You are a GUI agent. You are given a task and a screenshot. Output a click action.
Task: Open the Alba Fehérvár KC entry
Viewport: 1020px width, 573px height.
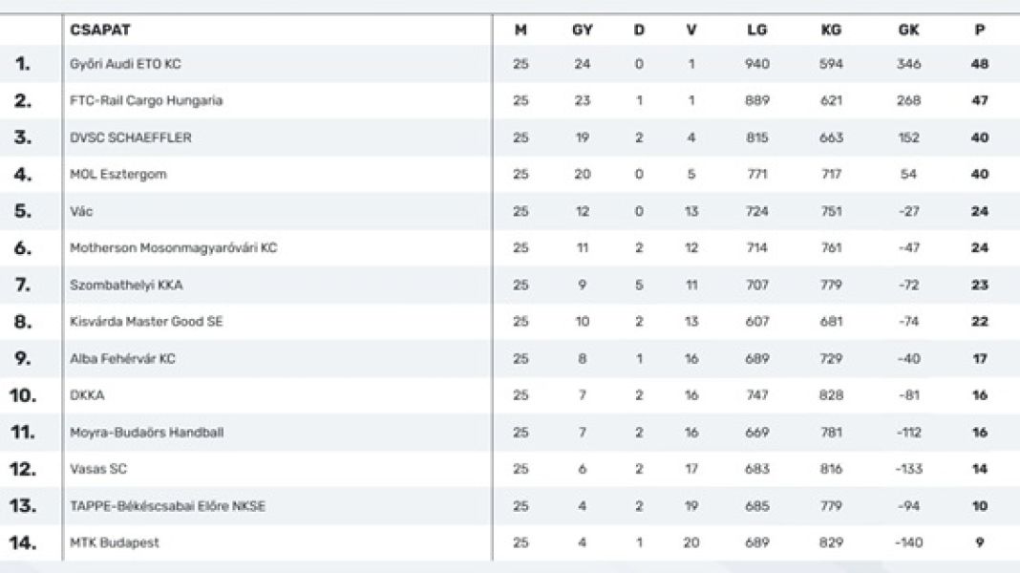[x=122, y=359]
